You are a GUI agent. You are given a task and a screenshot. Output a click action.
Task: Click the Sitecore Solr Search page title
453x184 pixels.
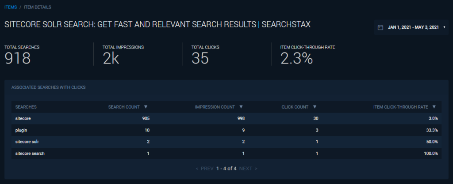[x=157, y=25]
